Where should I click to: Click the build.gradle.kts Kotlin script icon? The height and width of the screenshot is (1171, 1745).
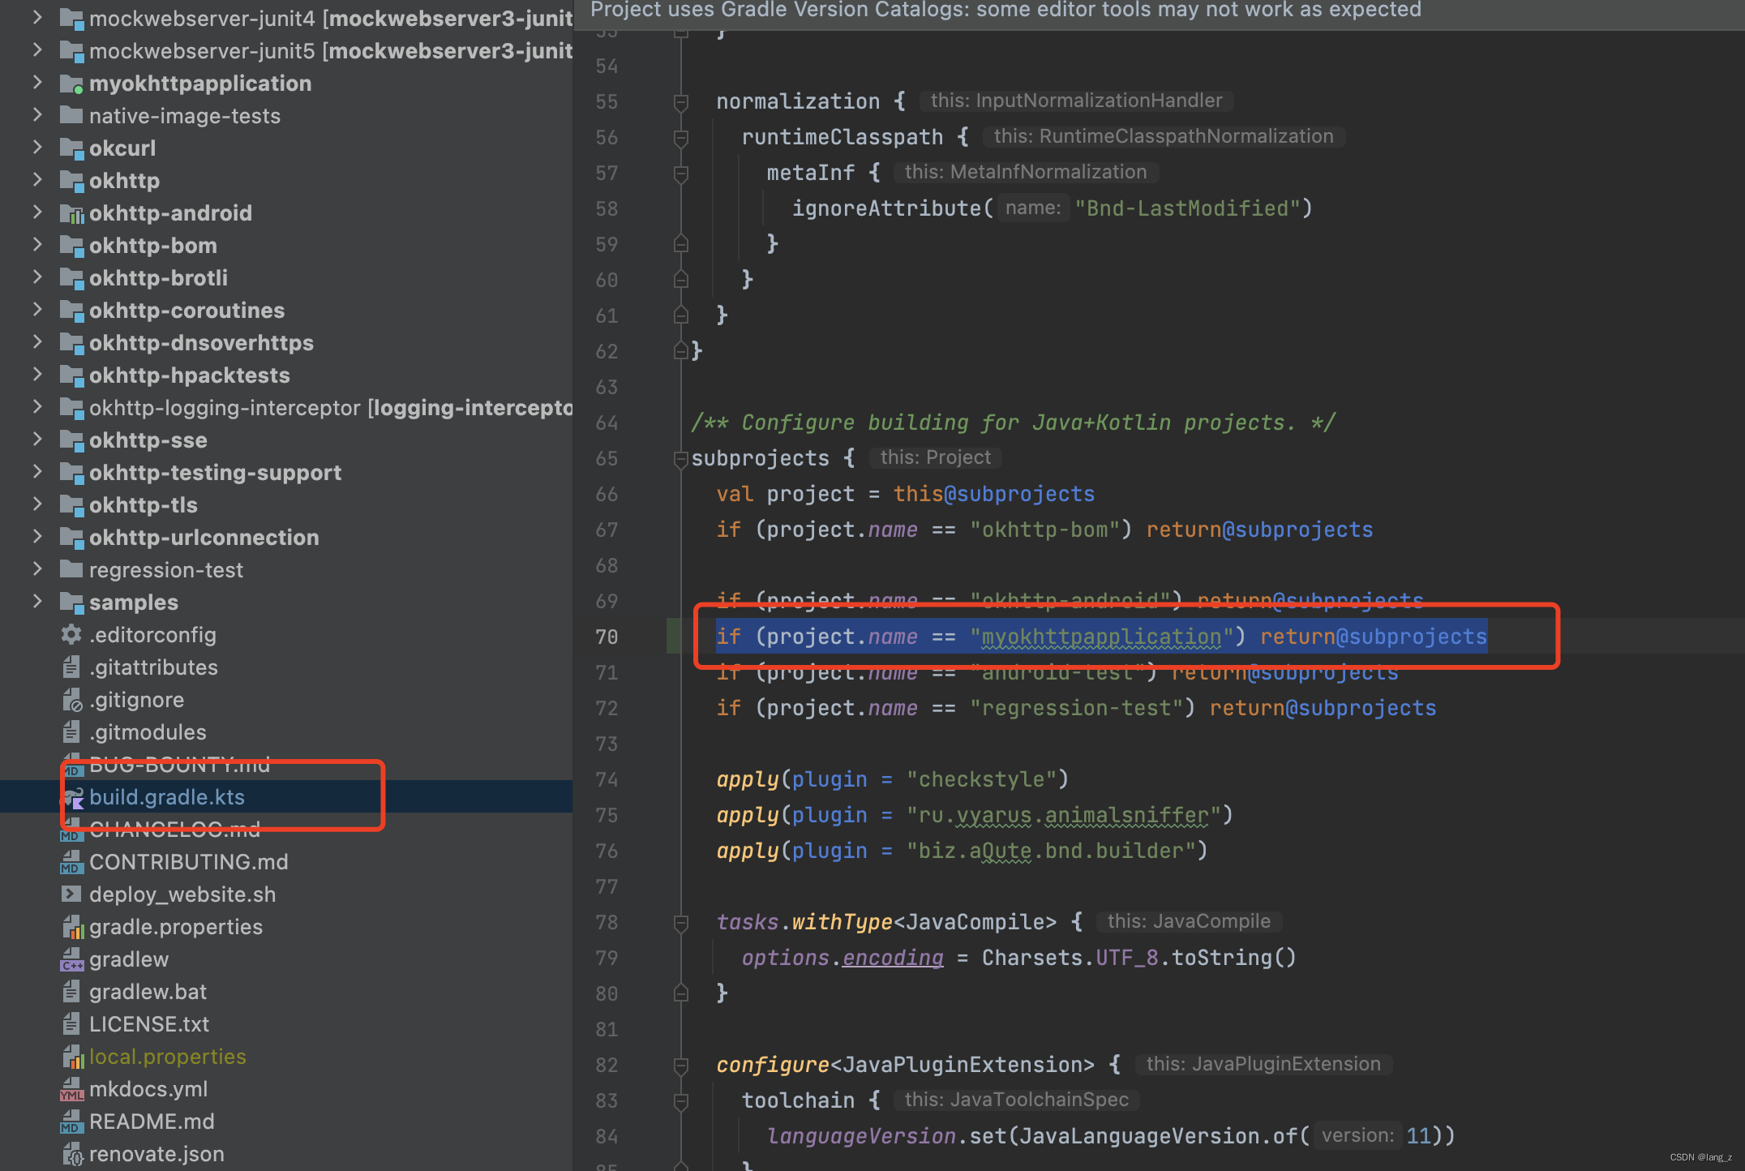(73, 798)
